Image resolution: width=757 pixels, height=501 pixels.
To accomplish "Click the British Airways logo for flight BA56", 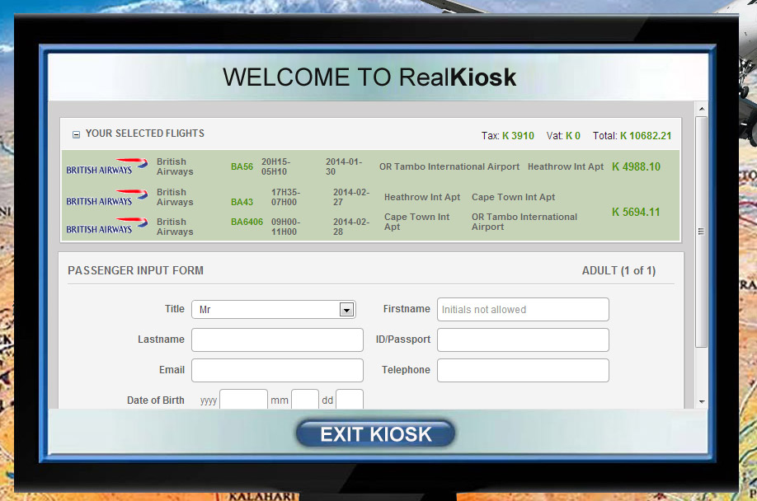I will tap(107, 166).
